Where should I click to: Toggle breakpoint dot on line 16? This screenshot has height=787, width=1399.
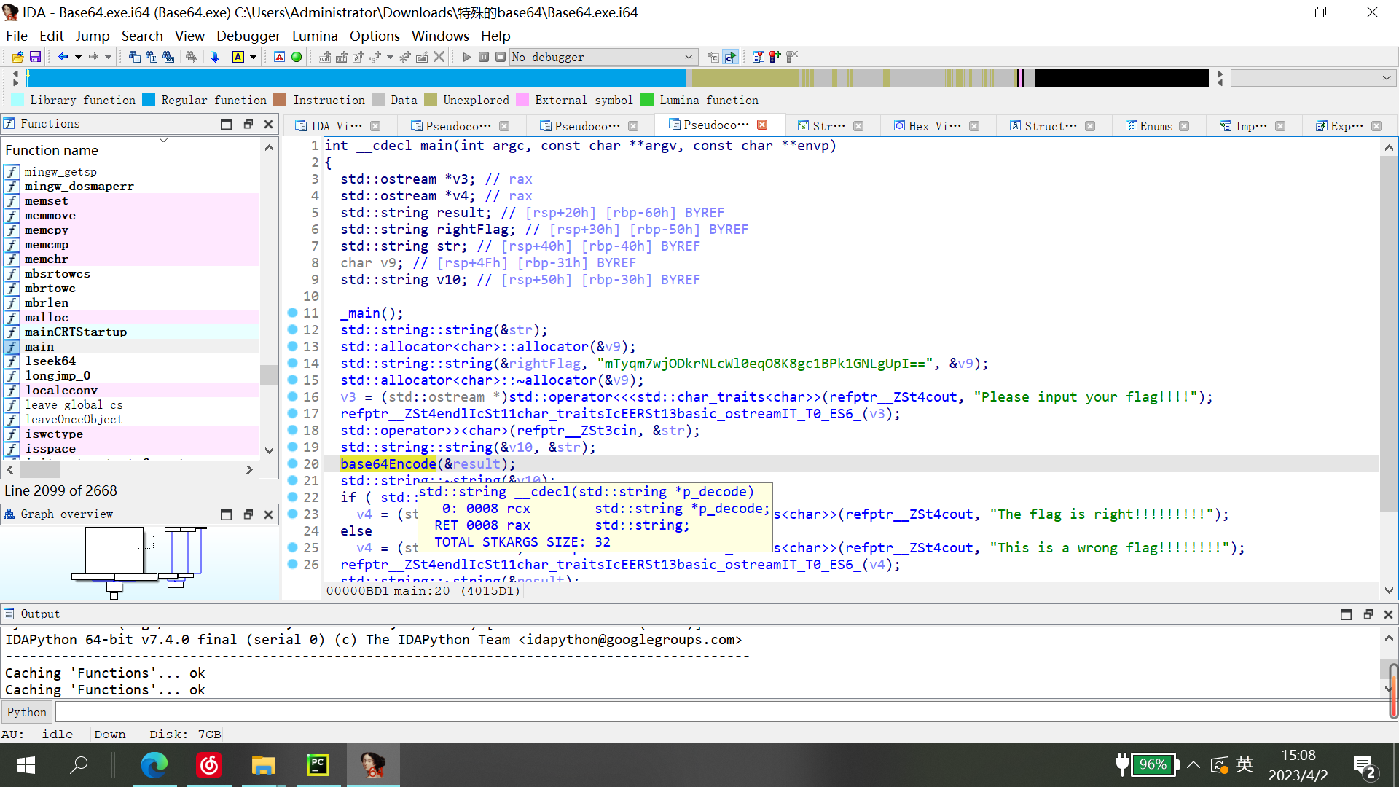292,396
